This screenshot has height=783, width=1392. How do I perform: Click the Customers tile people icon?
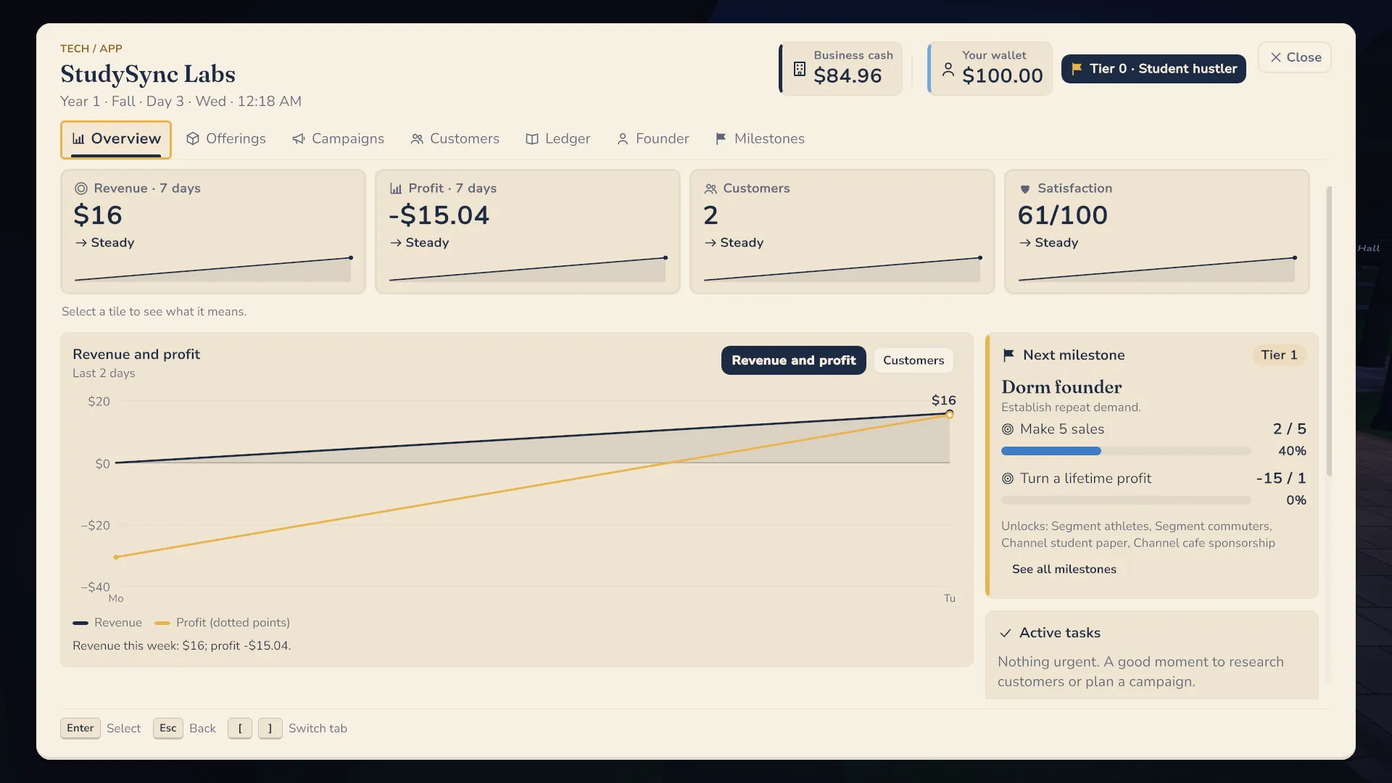click(710, 188)
